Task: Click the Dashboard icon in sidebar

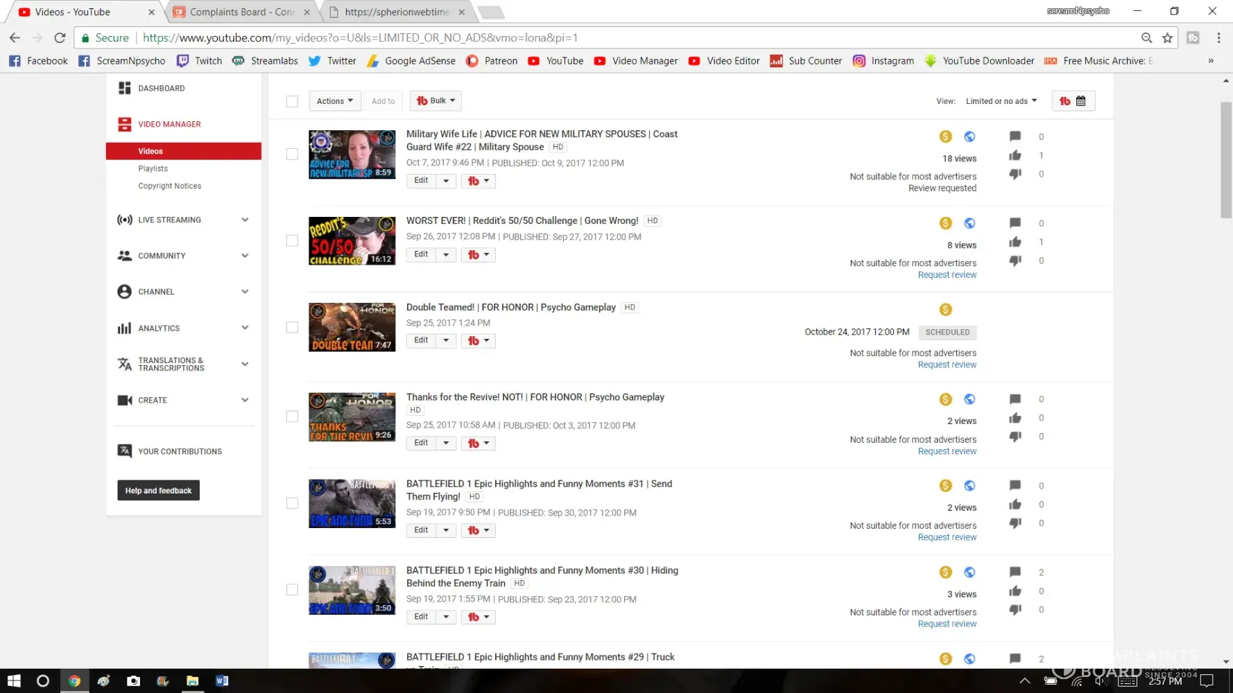Action: (125, 88)
